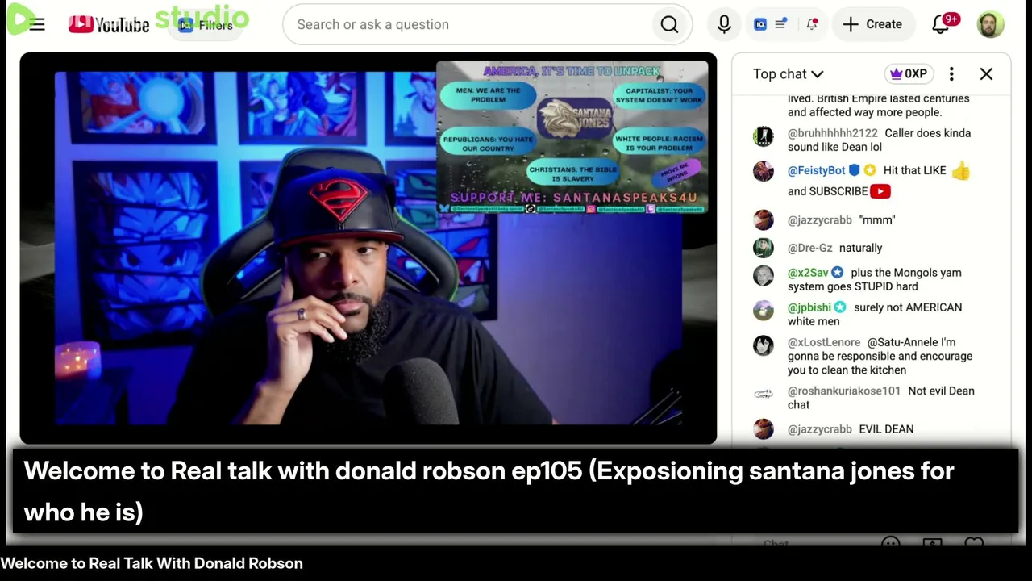This screenshot has height=581, width=1032.
Task: Click "surely not AMERICAN white men" message
Action: pos(875,314)
